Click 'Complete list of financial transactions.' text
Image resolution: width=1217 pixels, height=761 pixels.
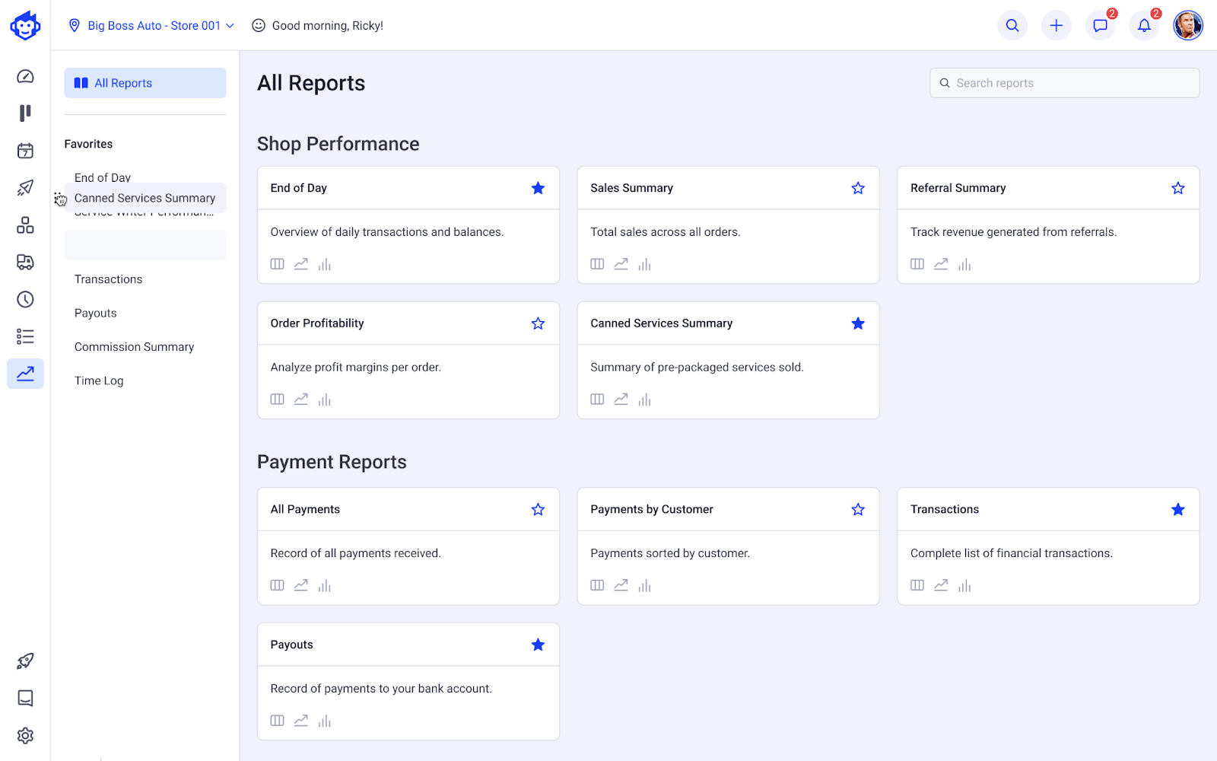(x=1012, y=553)
